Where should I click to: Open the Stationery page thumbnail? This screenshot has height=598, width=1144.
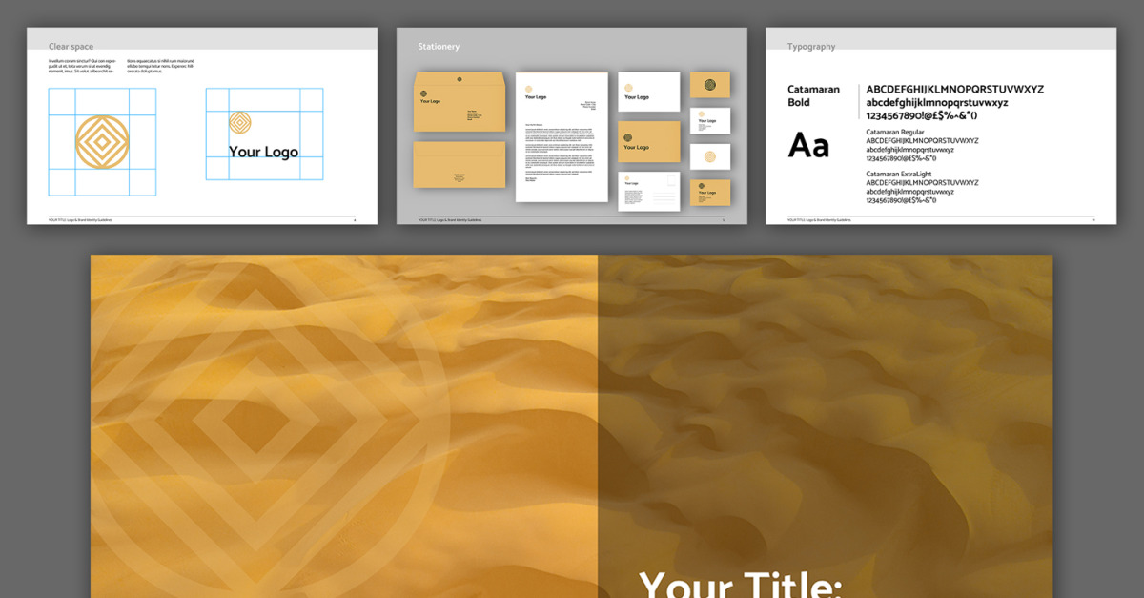coord(571,126)
